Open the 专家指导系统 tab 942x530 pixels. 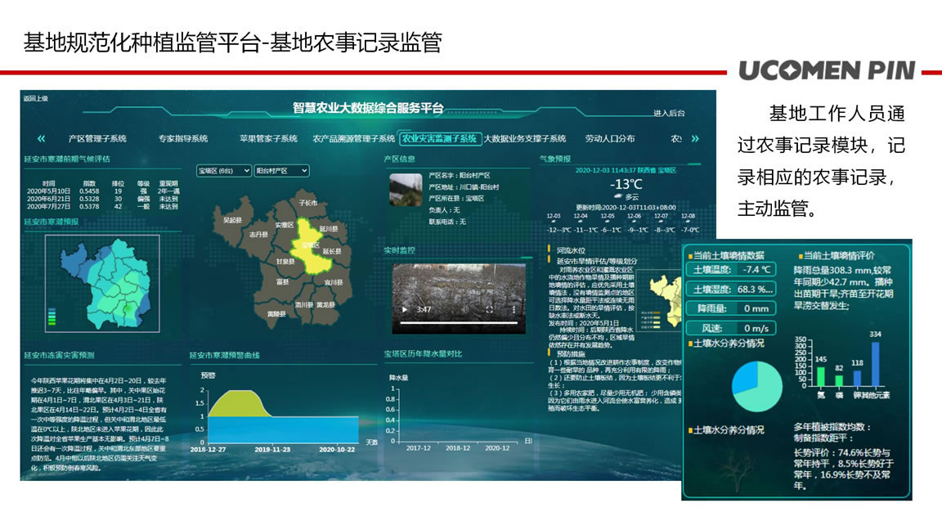[x=182, y=138]
